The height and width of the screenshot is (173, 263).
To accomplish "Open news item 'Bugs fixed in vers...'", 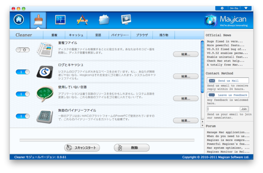I will pyautogui.click(x=224, y=42).
